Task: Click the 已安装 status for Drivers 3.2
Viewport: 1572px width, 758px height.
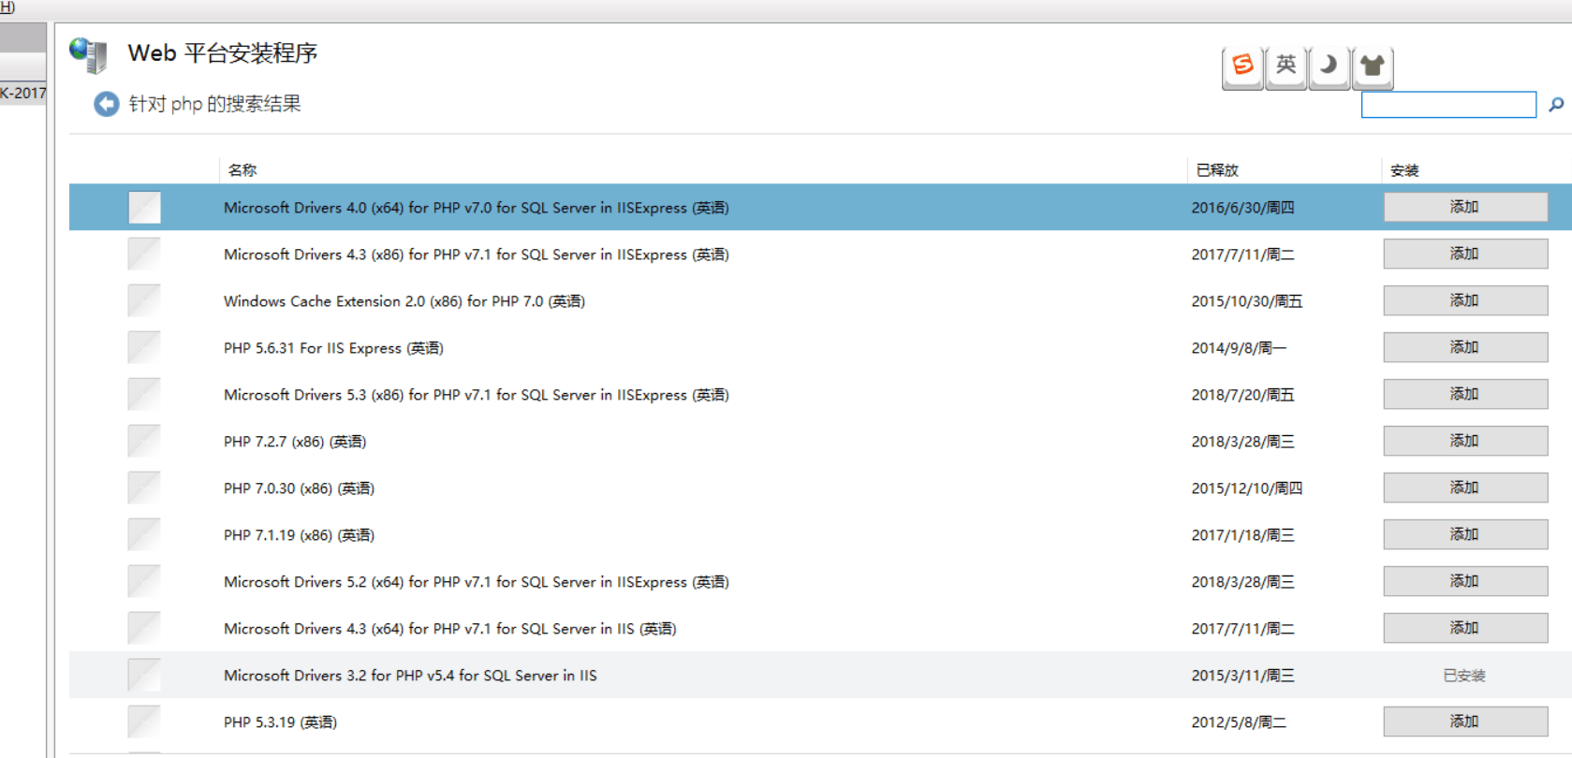Action: click(x=1464, y=676)
